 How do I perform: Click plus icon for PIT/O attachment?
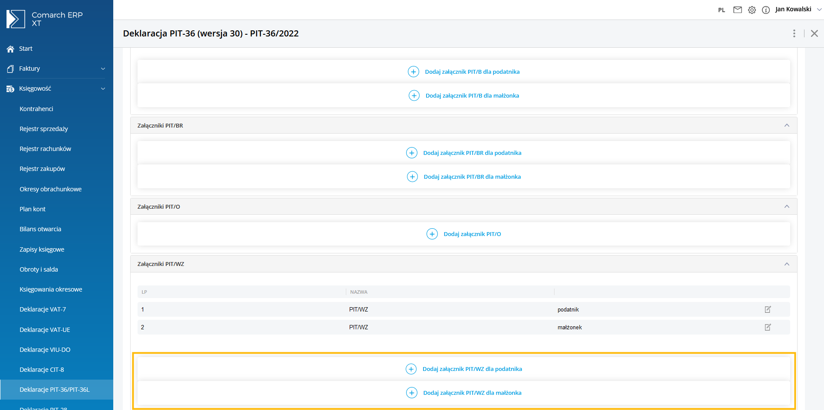pyautogui.click(x=432, y=234)
